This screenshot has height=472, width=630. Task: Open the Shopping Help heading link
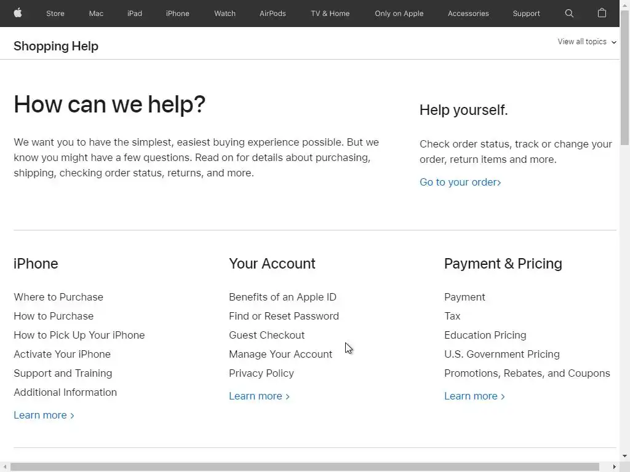[x=56, y=46]
